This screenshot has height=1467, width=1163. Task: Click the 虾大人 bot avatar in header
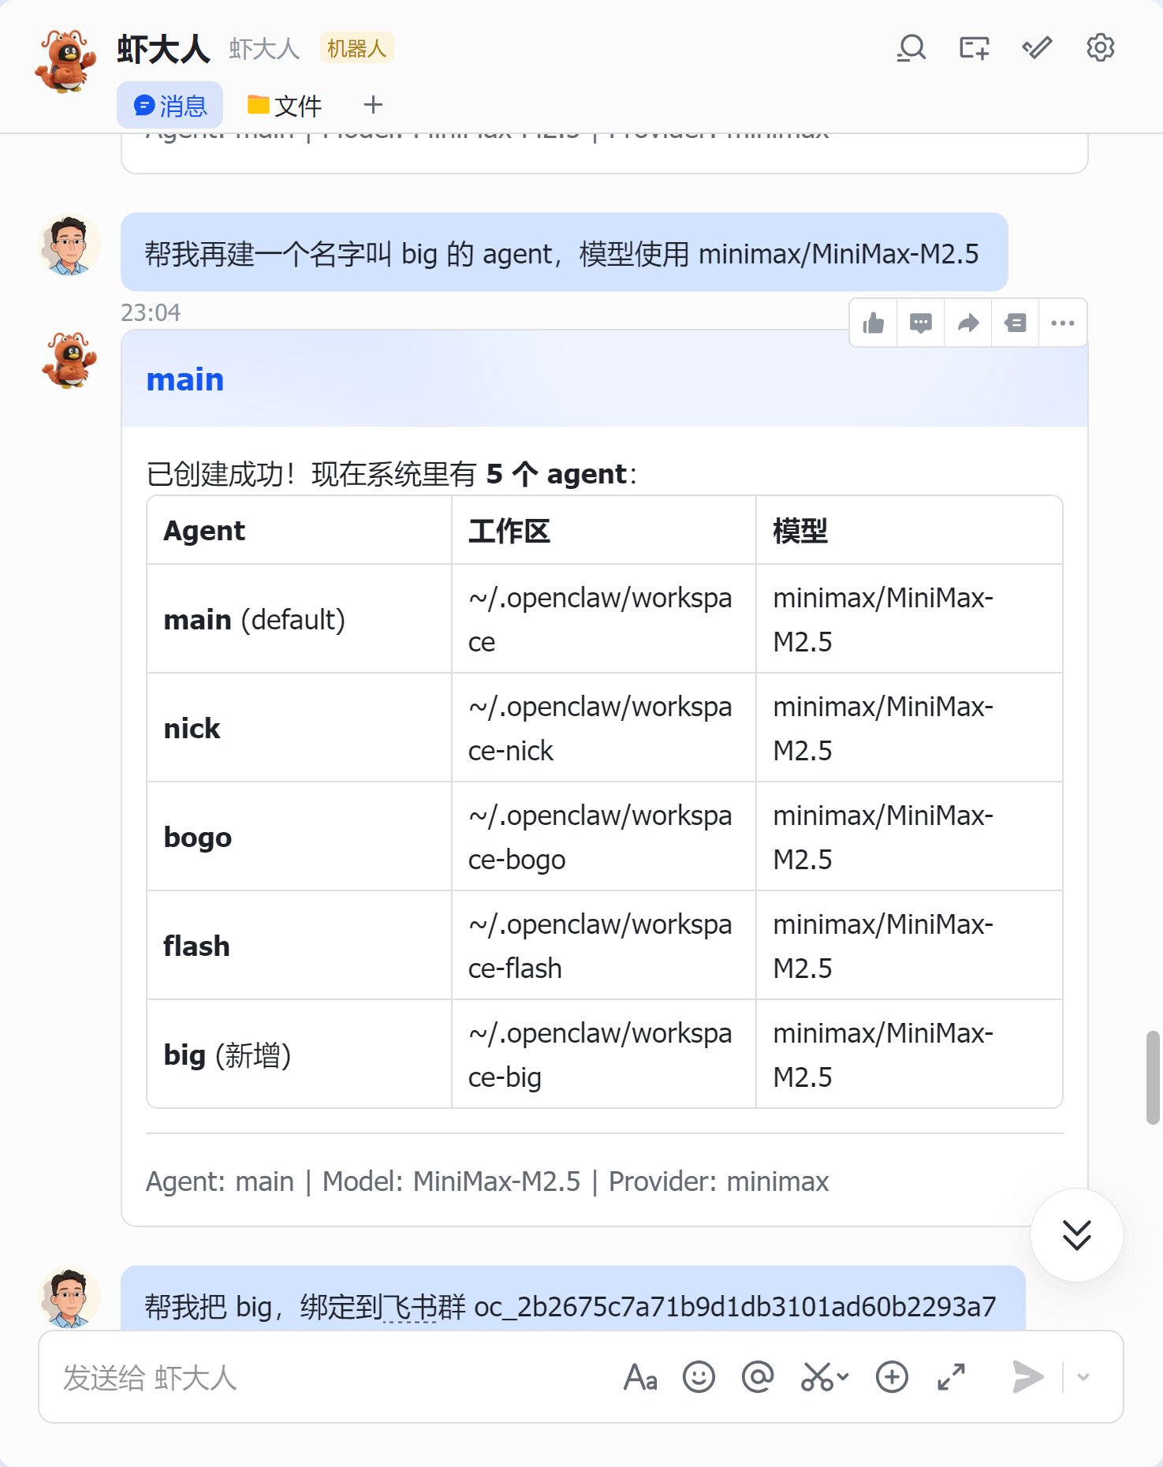[65, 62]
